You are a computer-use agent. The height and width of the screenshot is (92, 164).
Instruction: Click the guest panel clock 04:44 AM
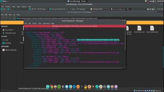click(160, 9)
